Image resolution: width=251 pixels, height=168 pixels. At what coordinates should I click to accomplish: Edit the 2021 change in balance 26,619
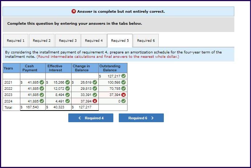pyautogui.click(x=85, y=83)
